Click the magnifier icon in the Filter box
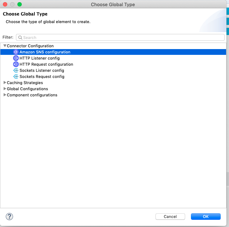229x227 pixels. click(x=20, y=38)
